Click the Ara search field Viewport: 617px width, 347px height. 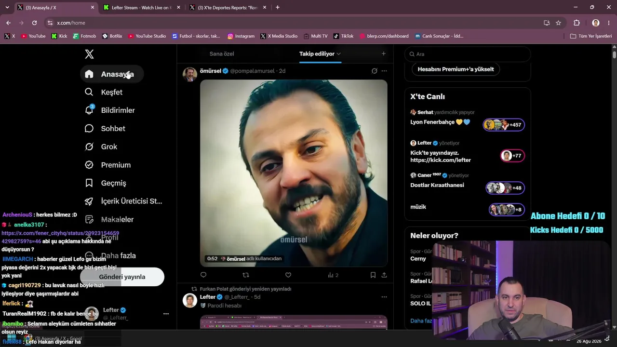(467, 54)
